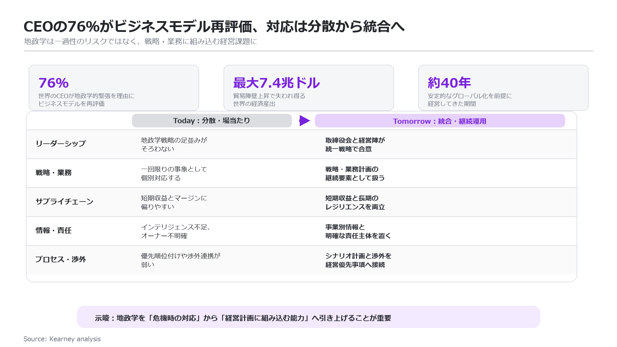Click the Today：分散・場当たり column header

212,120
